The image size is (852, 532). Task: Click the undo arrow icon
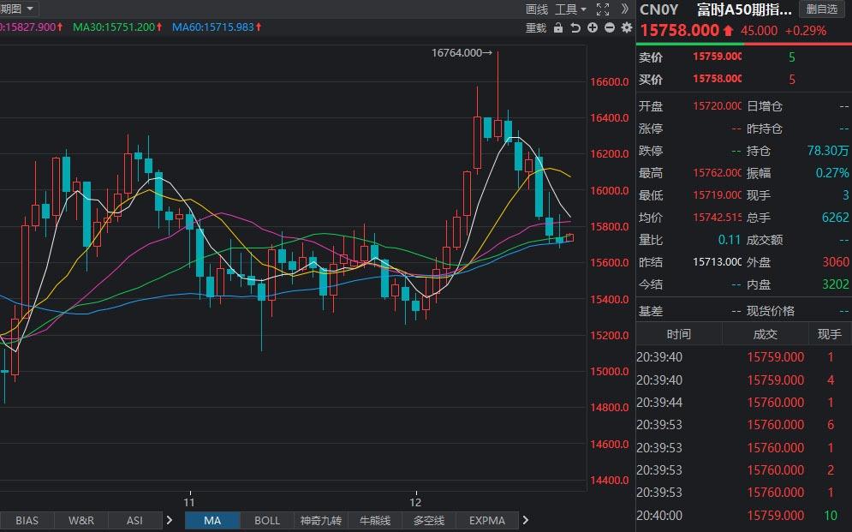[575, 27]
